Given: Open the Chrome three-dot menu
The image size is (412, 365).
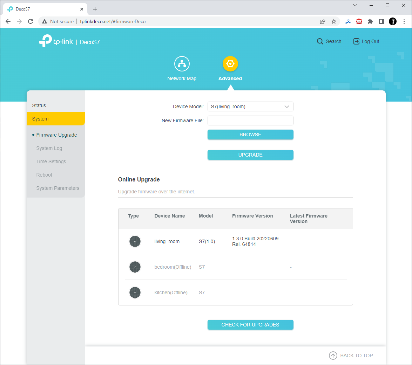Looking at the screenshot, I should click(404, 21).
